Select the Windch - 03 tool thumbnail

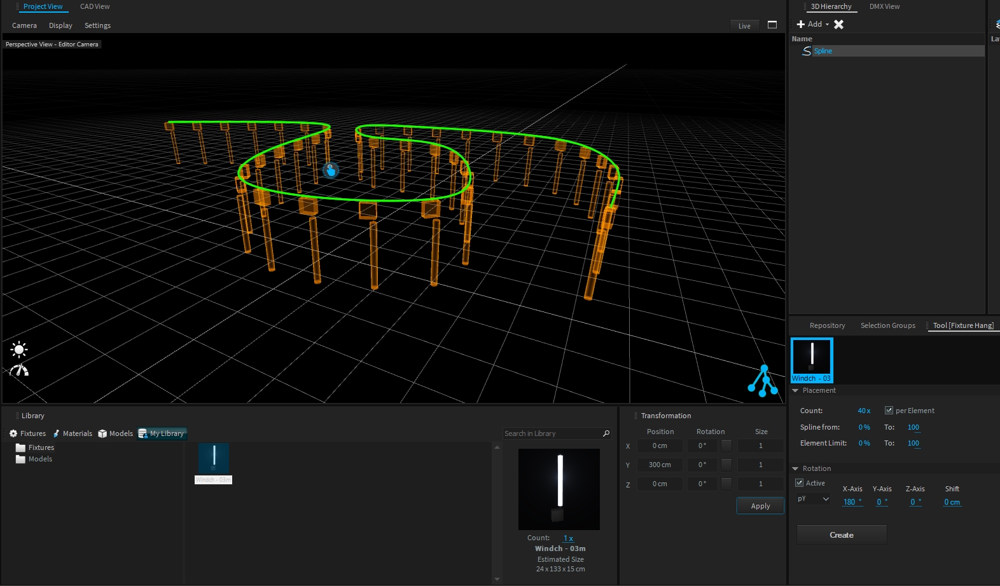812,360
